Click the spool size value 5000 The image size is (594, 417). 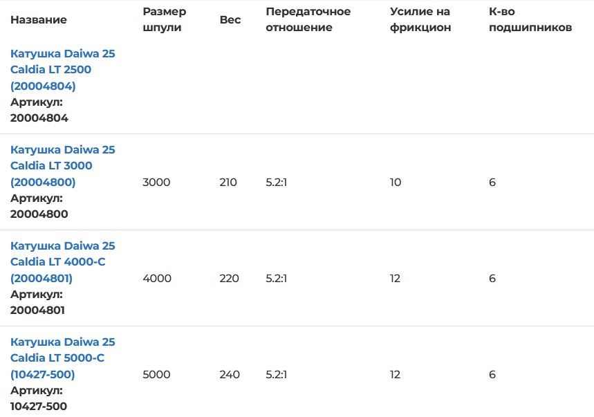[x=156, y=375]
